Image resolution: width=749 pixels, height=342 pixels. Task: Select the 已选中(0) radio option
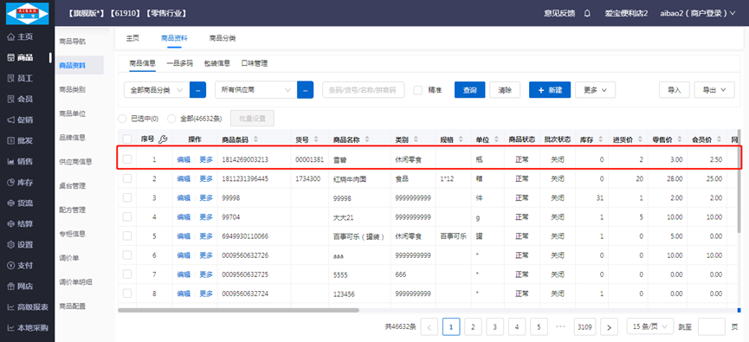pos(122,119)
